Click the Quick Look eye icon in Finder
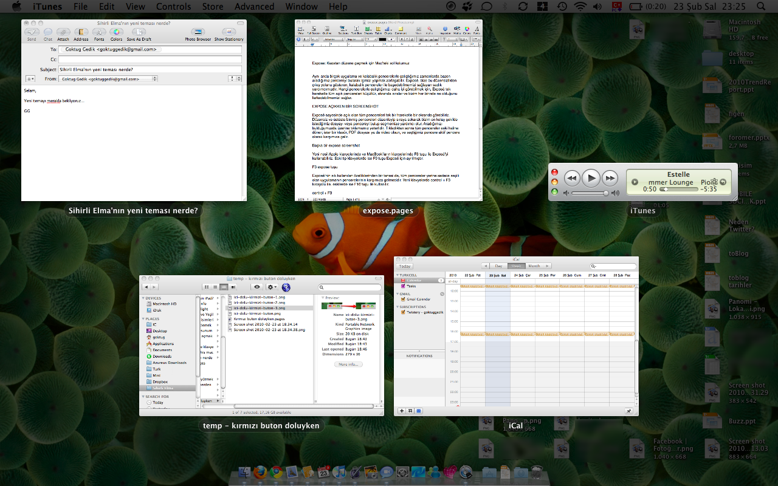 click(257, 287)
